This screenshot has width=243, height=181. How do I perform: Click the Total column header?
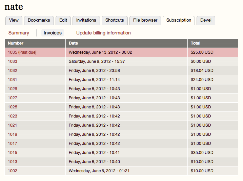point(196,43)
